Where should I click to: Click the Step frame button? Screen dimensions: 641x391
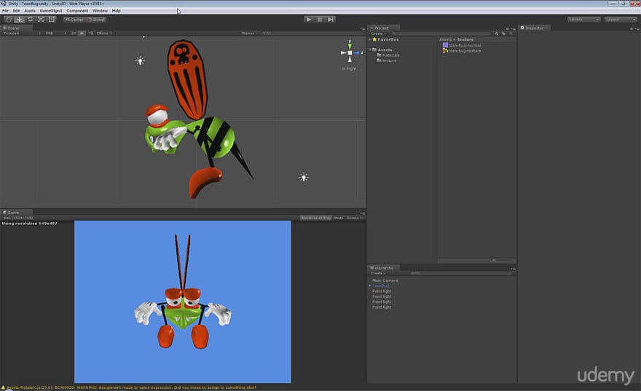[x=331, y=19]
